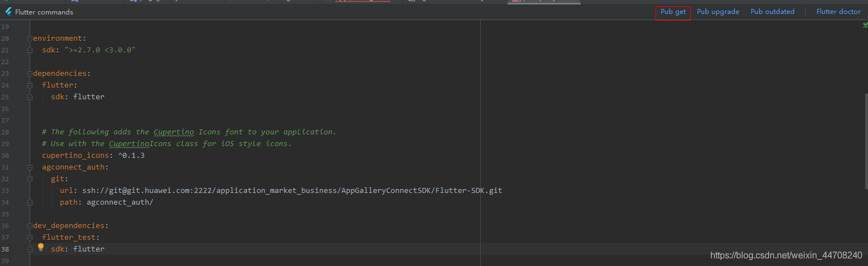The width and height of the screenshot is (868, 266).
Task: Run Pub upgrade
Action: (x=718, y=12)
